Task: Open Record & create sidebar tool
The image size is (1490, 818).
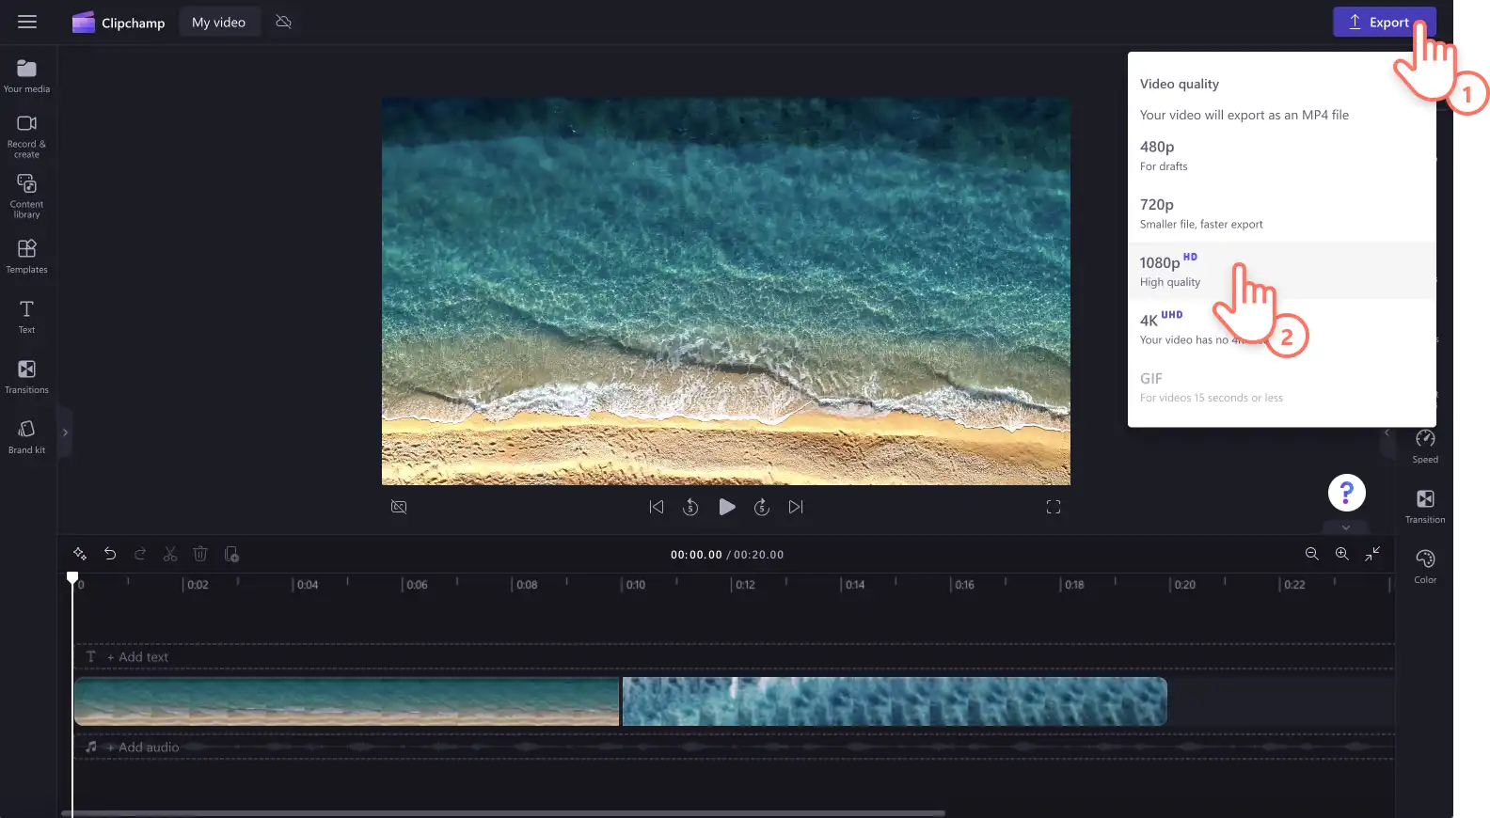Action: point(26,136)
